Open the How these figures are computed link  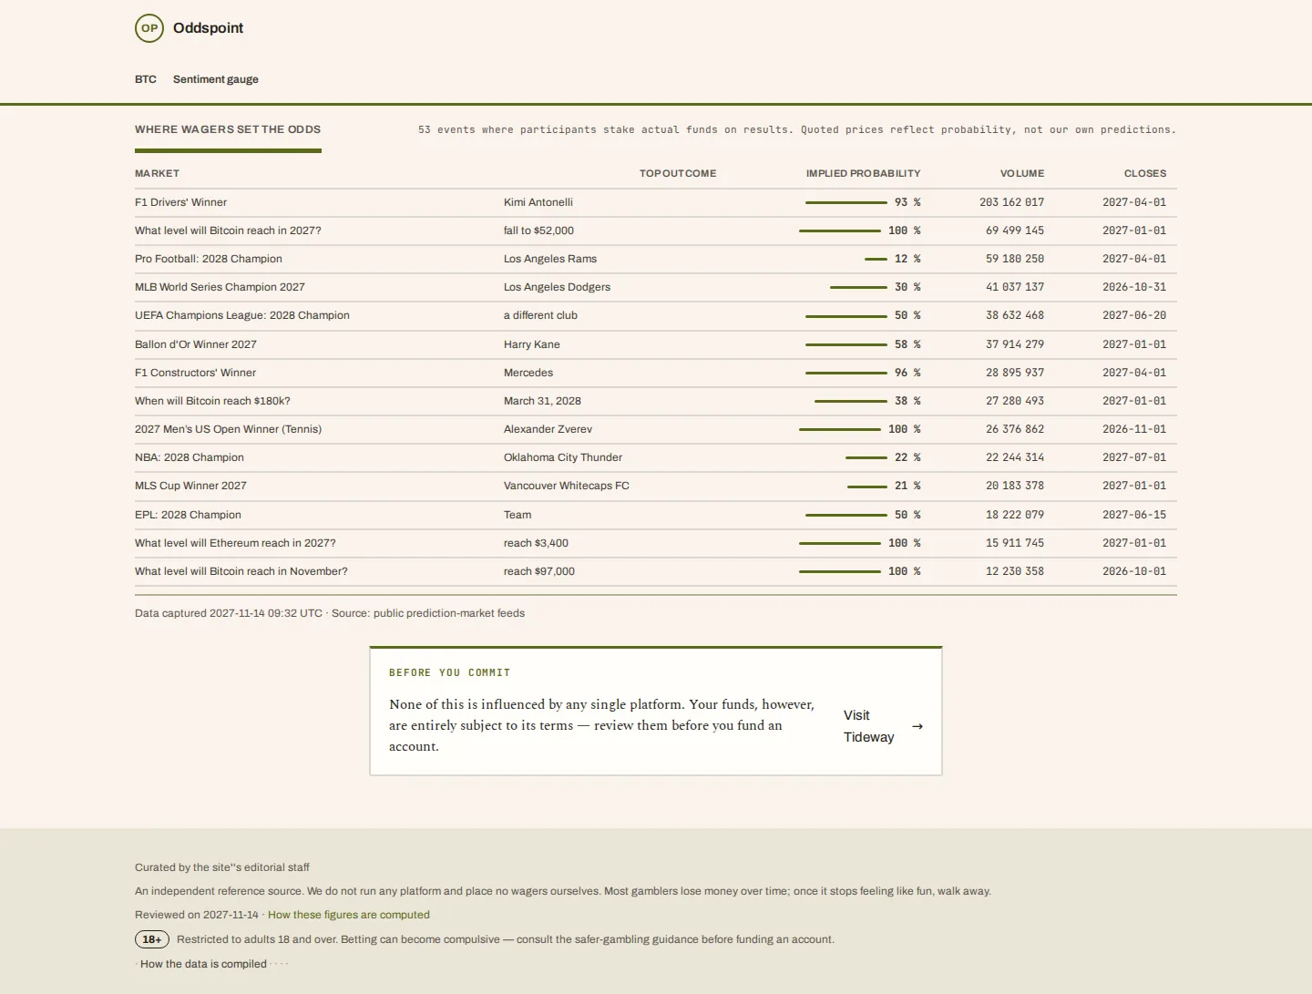(x=349, y=915)
